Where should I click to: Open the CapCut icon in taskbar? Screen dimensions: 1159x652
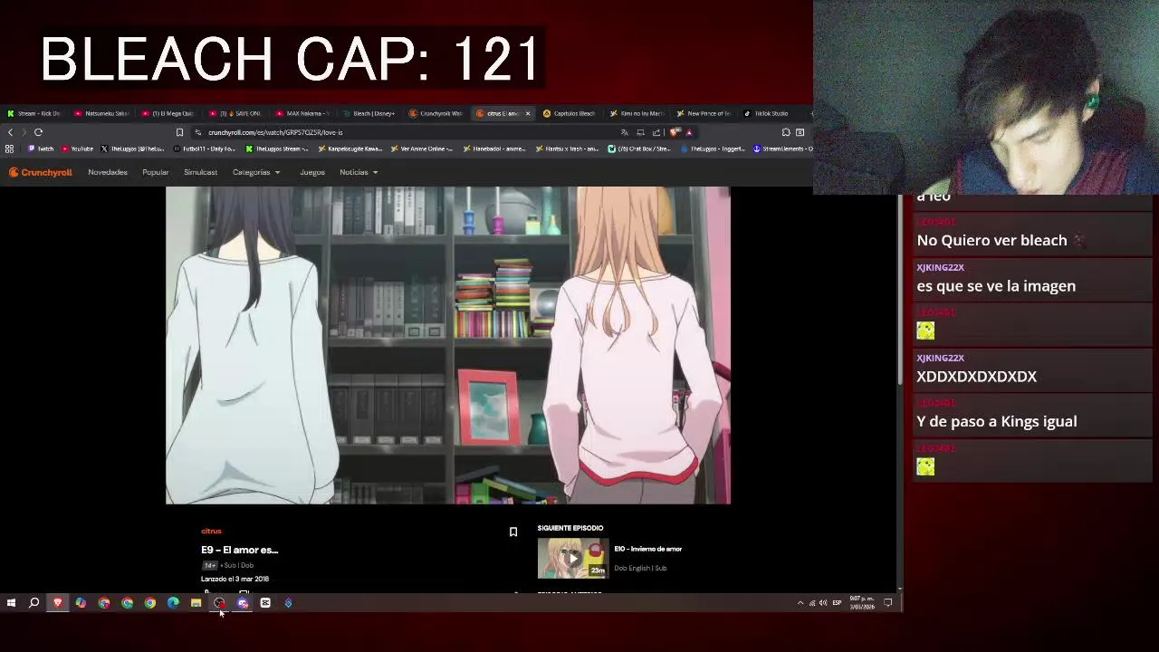[265, 603]
